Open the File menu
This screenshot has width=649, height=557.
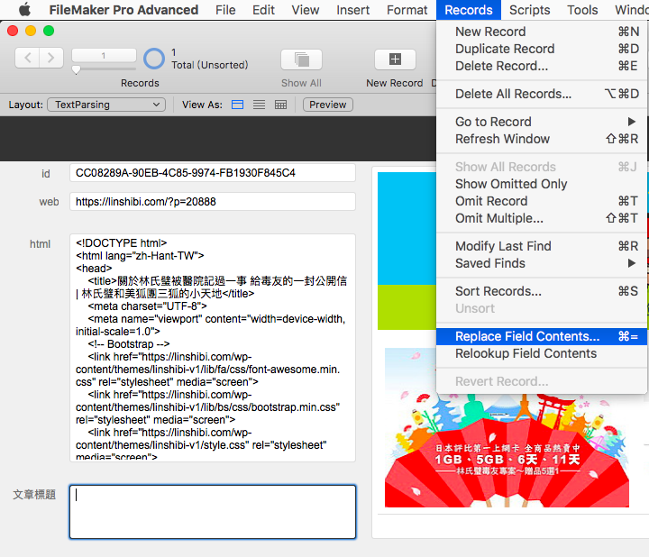225,10
